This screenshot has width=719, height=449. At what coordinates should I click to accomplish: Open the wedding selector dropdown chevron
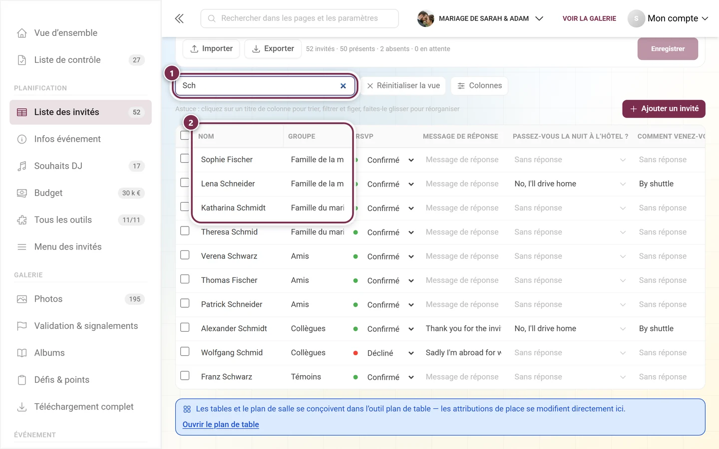click(539, 18)
